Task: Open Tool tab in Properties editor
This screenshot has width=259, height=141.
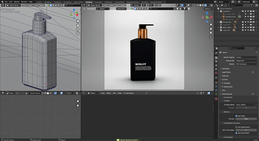Action: 216,53
